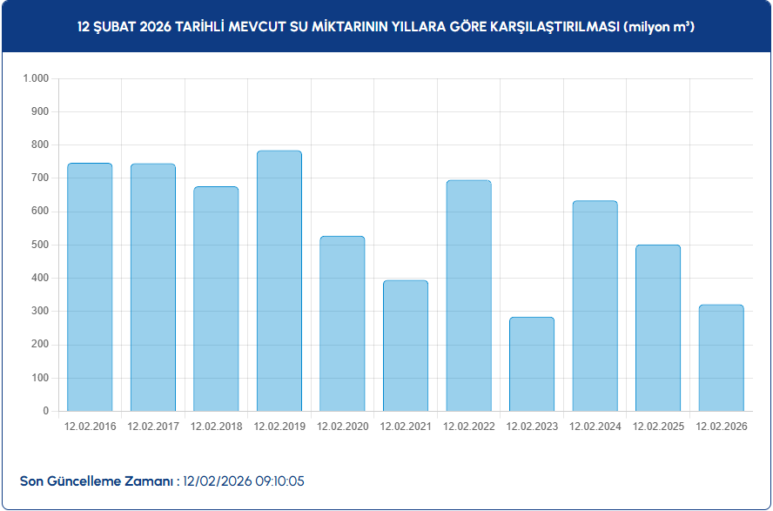Image resolution: width=773 pixels, height=511 pixels.
Task: Click the bar for 12.02.2016
Action: [90, 287]
